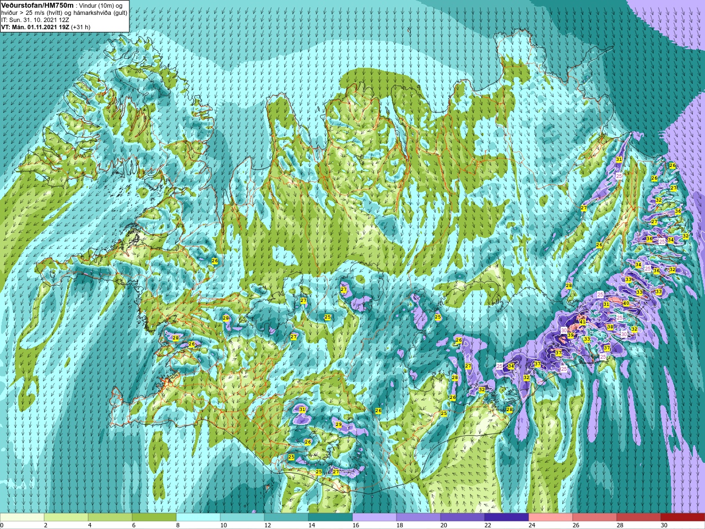The height and width of the screenshot is (529, 705).
Task: Click the 16–18 m/s lavender legend swatch
Action: [x=375, y=517]
